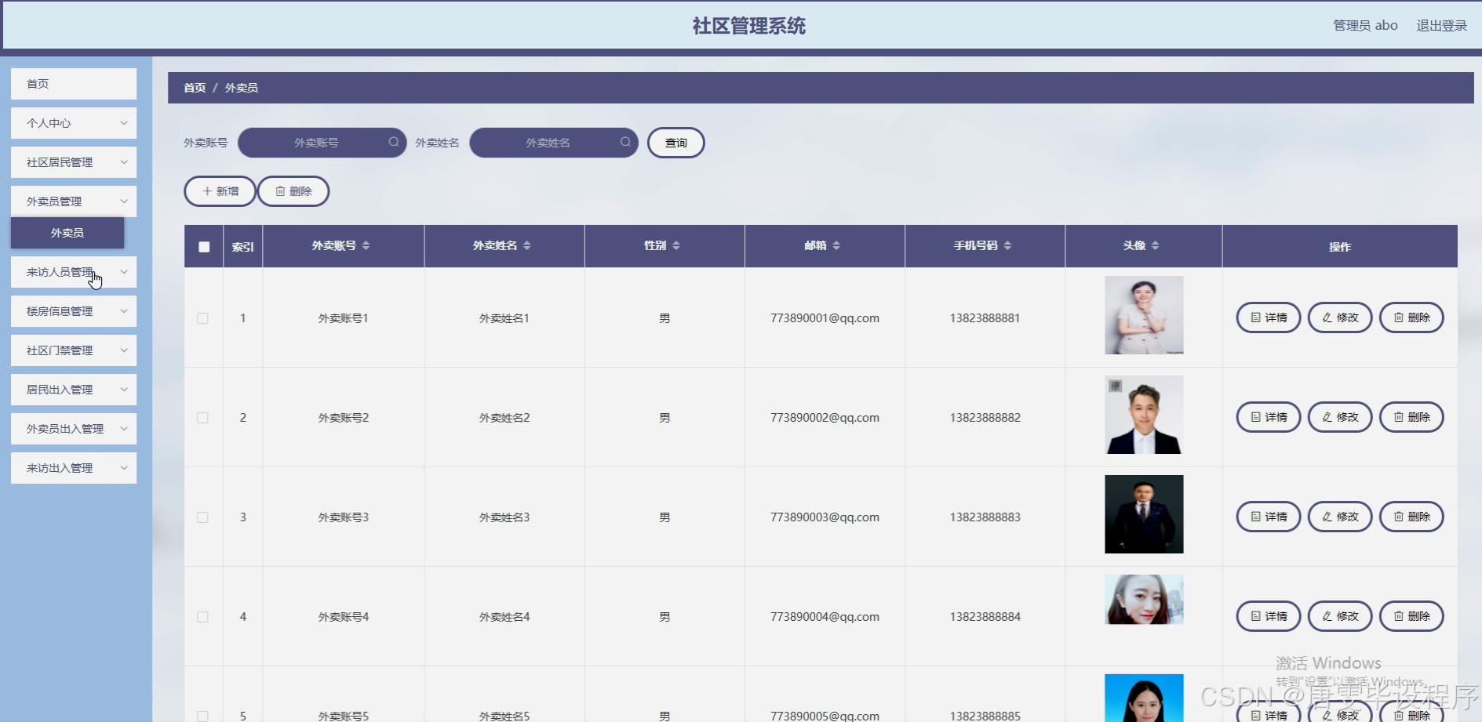Open 详情 for 外卖账号1 row

tap(1269, 317)
